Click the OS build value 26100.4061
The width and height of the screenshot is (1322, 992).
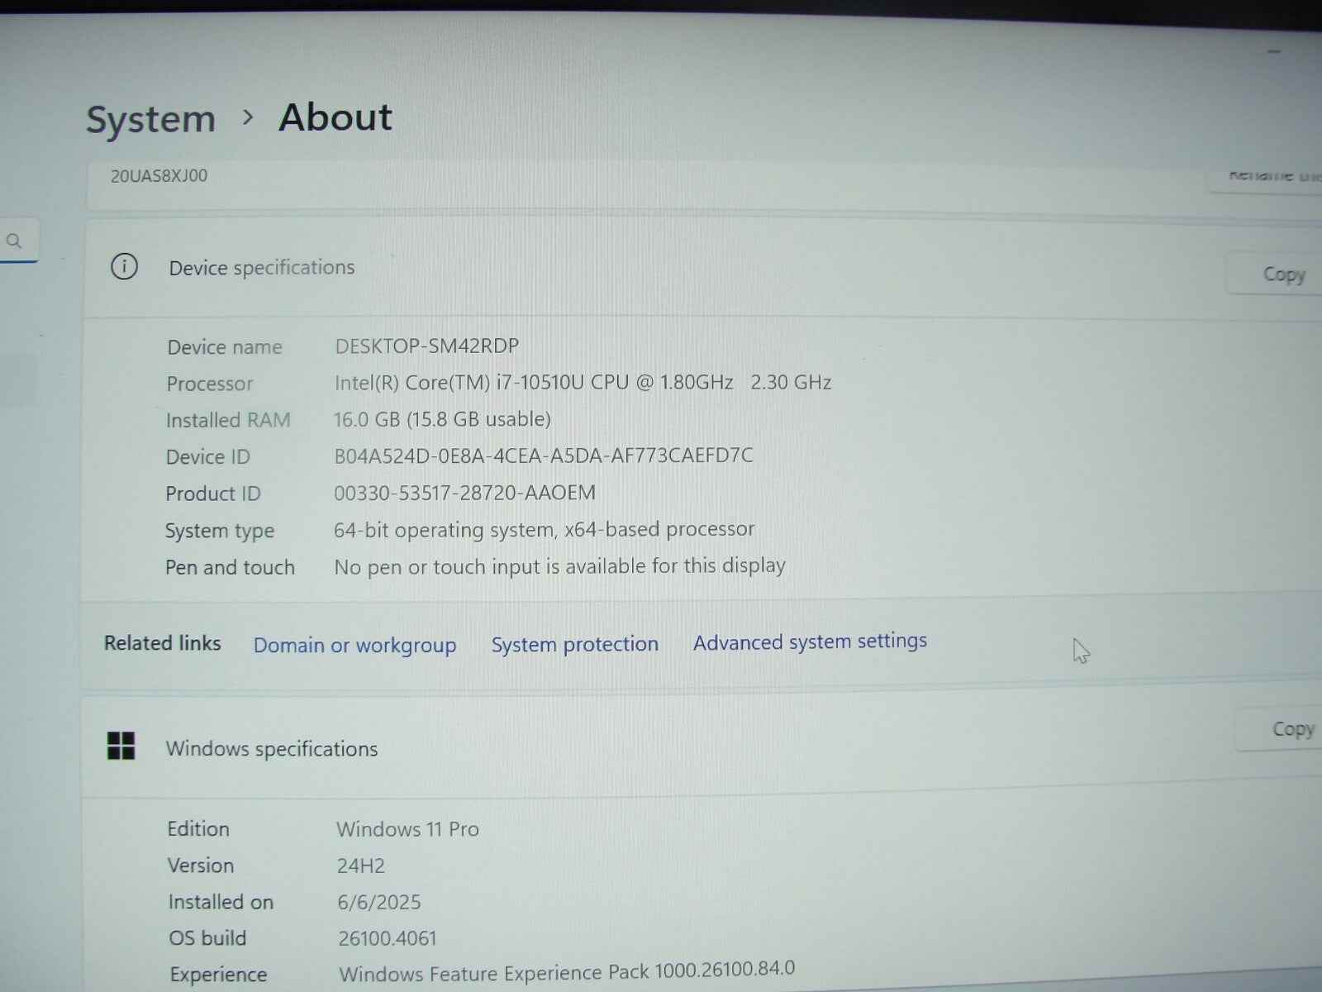click(387, 938)
